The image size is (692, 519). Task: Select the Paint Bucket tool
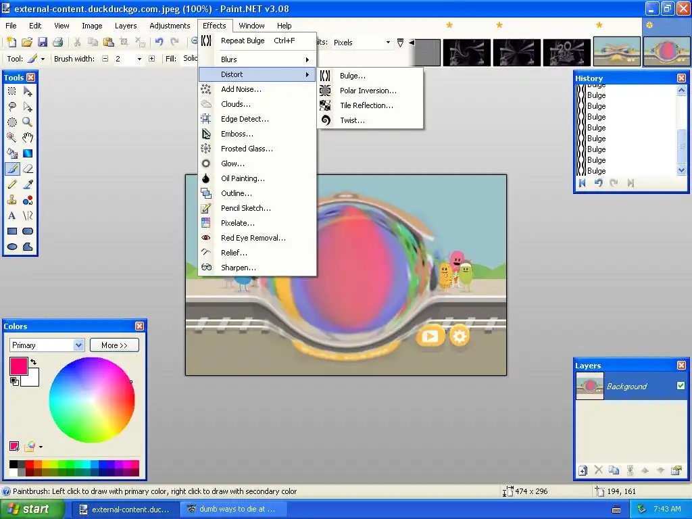(x=12, y=153)
